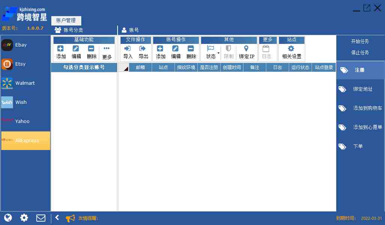Select the Wish platform icon
The width and height of the screenshot is (385, 225).
pos(7,102)
